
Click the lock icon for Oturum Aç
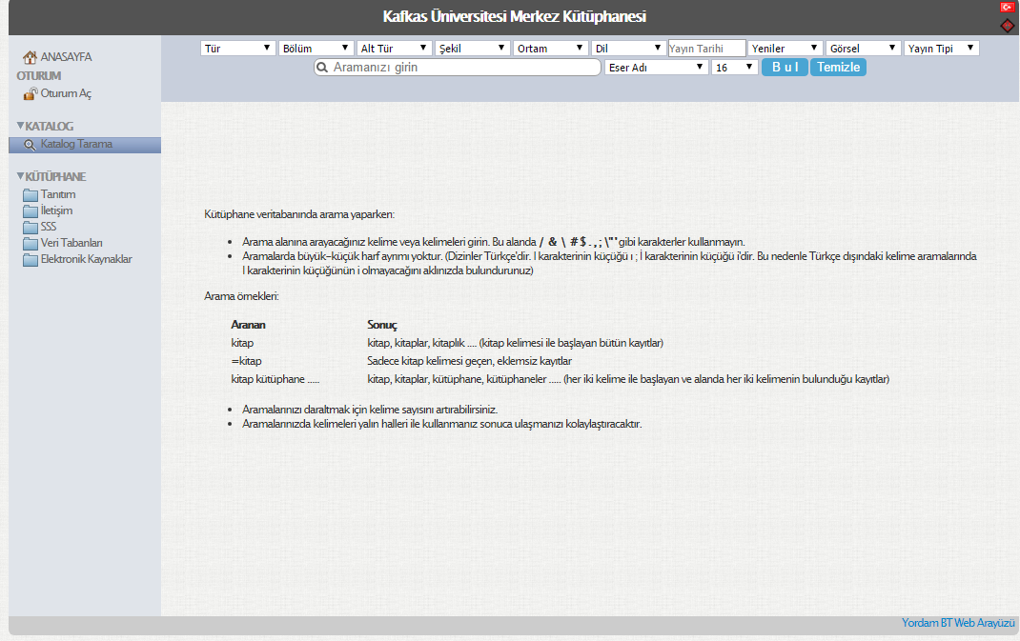(31, 93)
